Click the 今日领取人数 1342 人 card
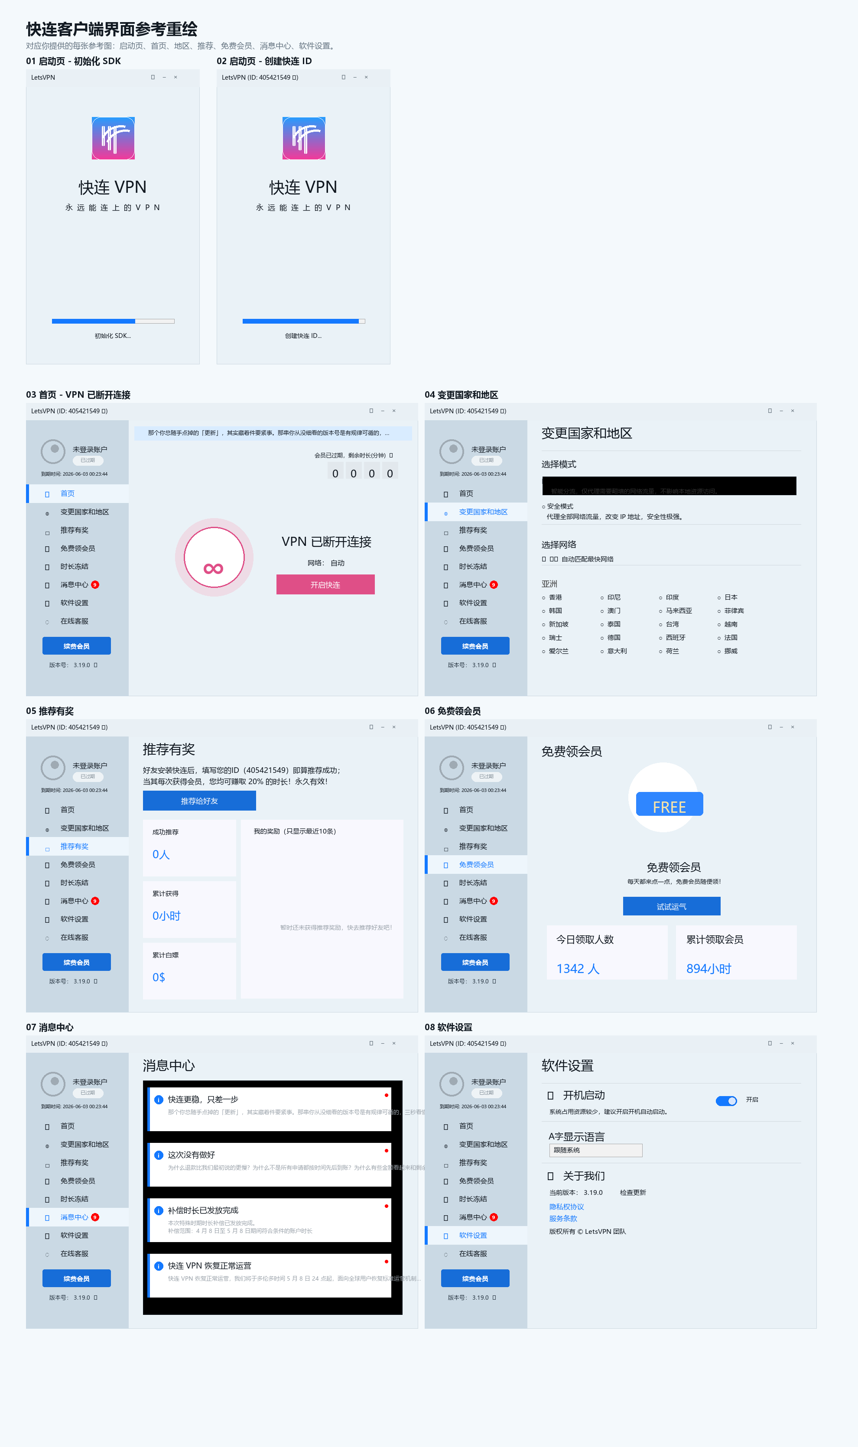This screenshot has width=858, height=1447. [607, 952]
